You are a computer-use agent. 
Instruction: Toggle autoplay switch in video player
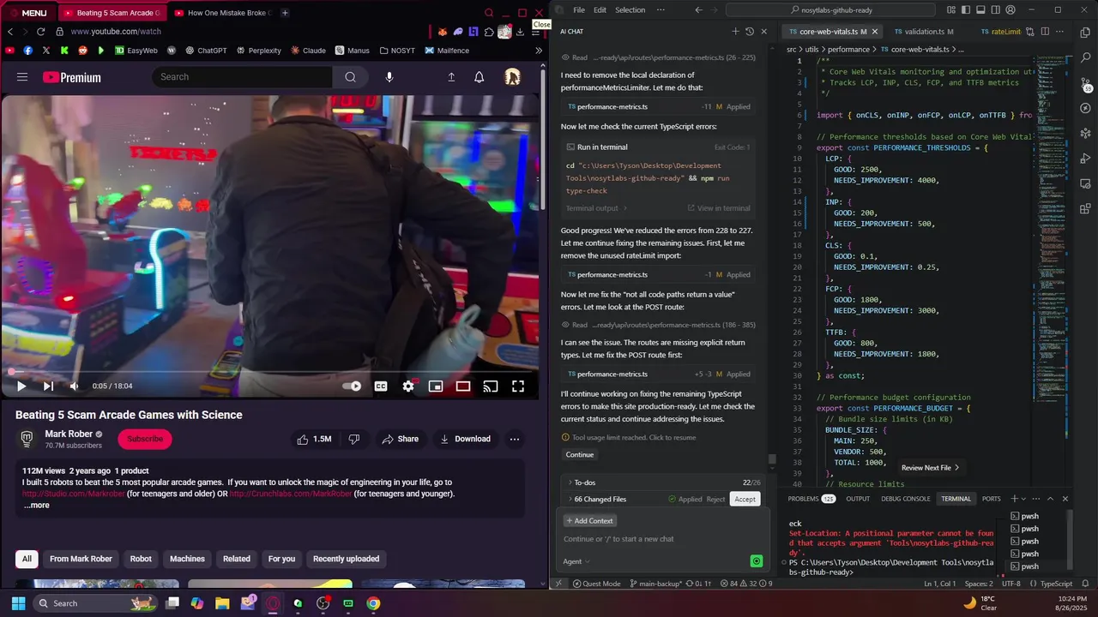pyautogui.click(x=352, y=386)
